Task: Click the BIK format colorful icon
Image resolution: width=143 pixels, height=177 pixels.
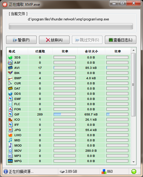Action: click(10, 73)
